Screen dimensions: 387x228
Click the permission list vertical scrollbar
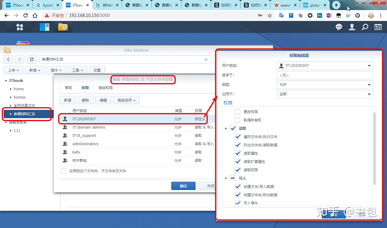[x=375, y=148]
